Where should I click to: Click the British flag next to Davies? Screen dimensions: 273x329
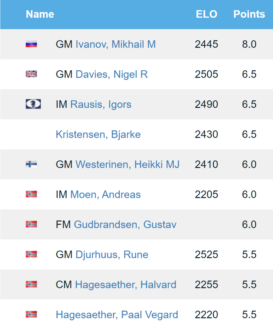[31, 74]
